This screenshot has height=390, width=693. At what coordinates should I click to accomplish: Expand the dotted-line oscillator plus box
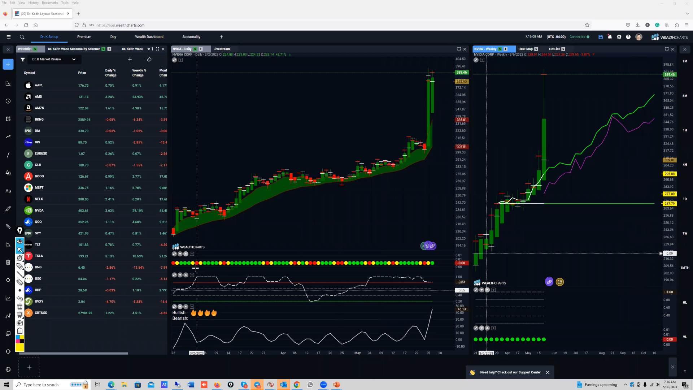click(192, 275)
